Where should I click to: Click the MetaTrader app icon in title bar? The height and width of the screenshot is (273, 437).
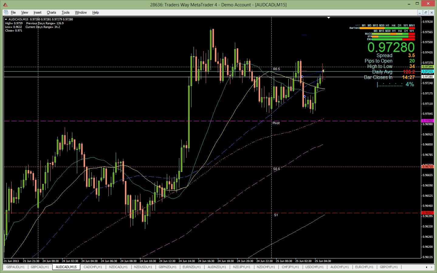pyautogui.click(x=5, y=5)
